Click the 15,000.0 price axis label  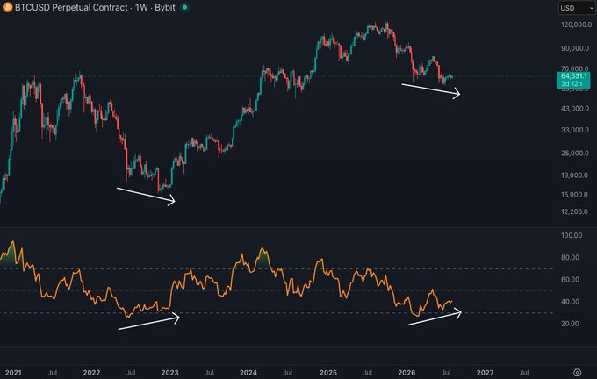(574, 195)
